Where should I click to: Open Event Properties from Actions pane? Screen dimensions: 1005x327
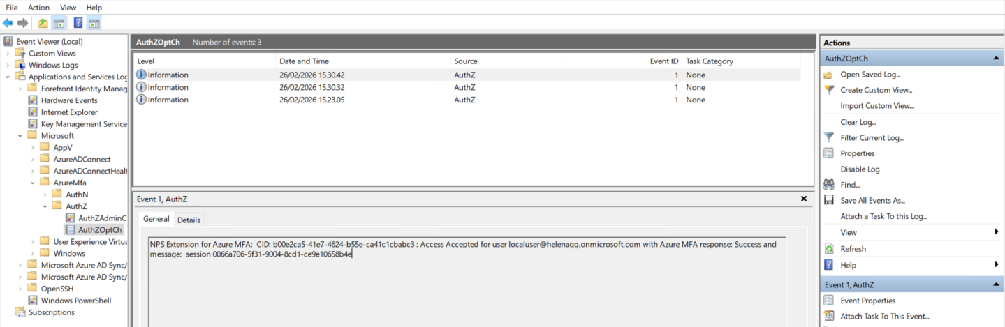(867, 301)
